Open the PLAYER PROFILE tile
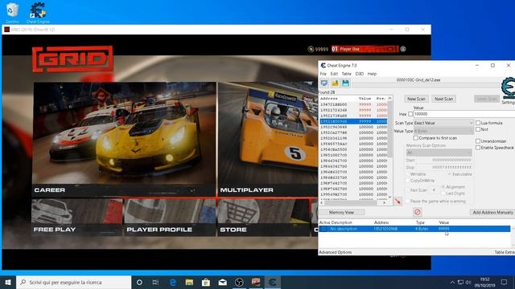515x289 pixels. [170, 218]
